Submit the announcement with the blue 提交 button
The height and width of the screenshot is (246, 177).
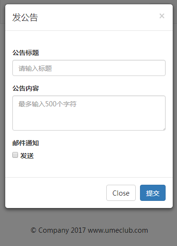click(153, 193)
